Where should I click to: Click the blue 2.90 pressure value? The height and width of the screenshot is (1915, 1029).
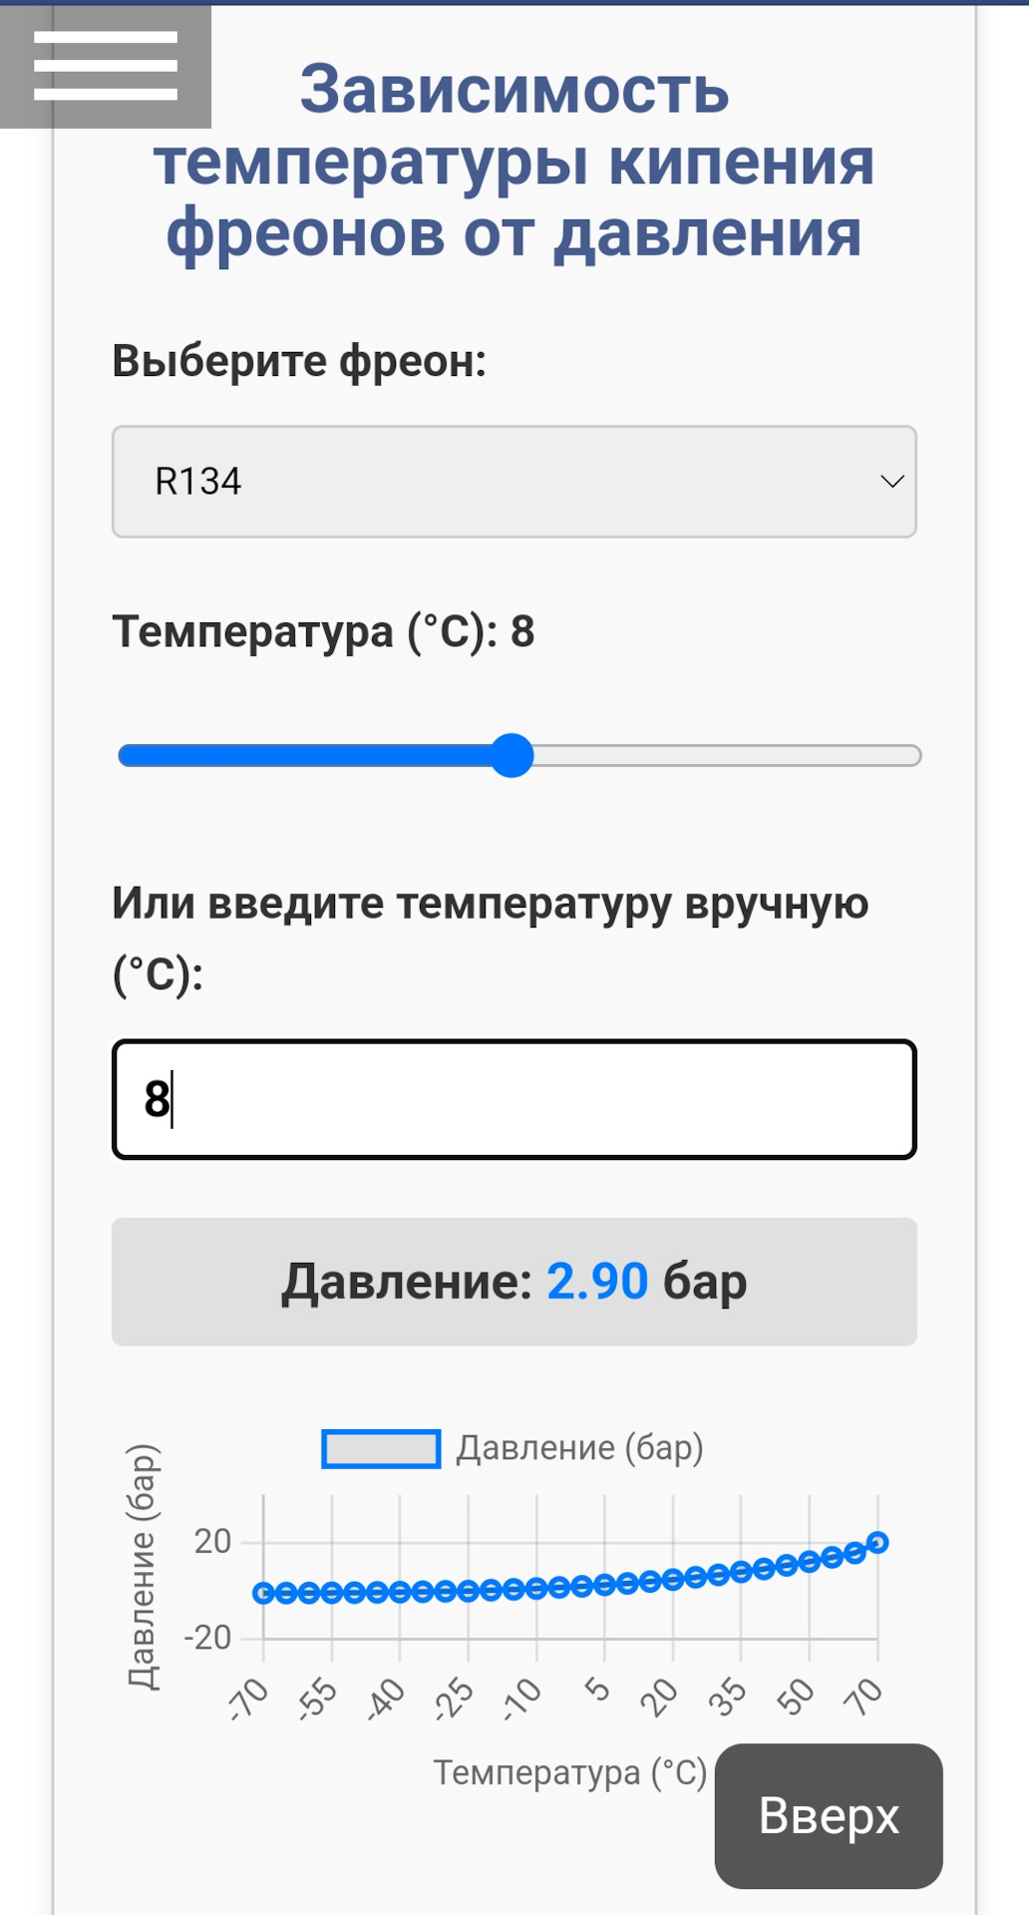click(597, 1282)
